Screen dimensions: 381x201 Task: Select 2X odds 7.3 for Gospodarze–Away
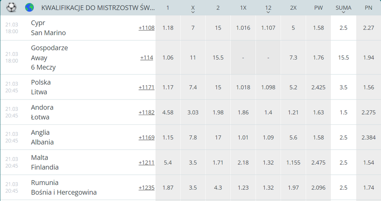point(293,58)
